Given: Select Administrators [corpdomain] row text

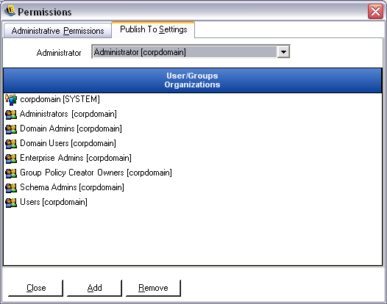Looking at the screenshot, I should (68, 114).
